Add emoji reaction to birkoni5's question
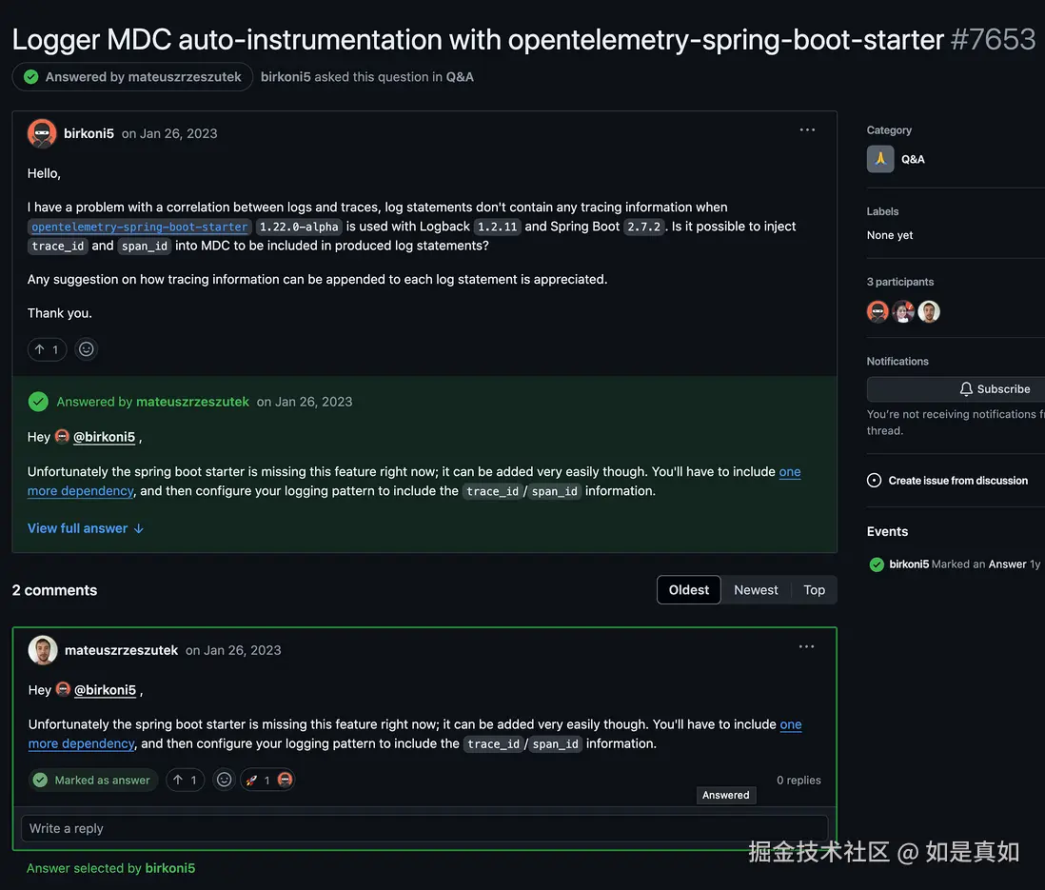The width and height of the screenshot is (1045, 890). (86, 349)
